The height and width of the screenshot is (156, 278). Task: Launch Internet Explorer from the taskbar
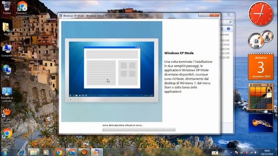tap(21, 152)
